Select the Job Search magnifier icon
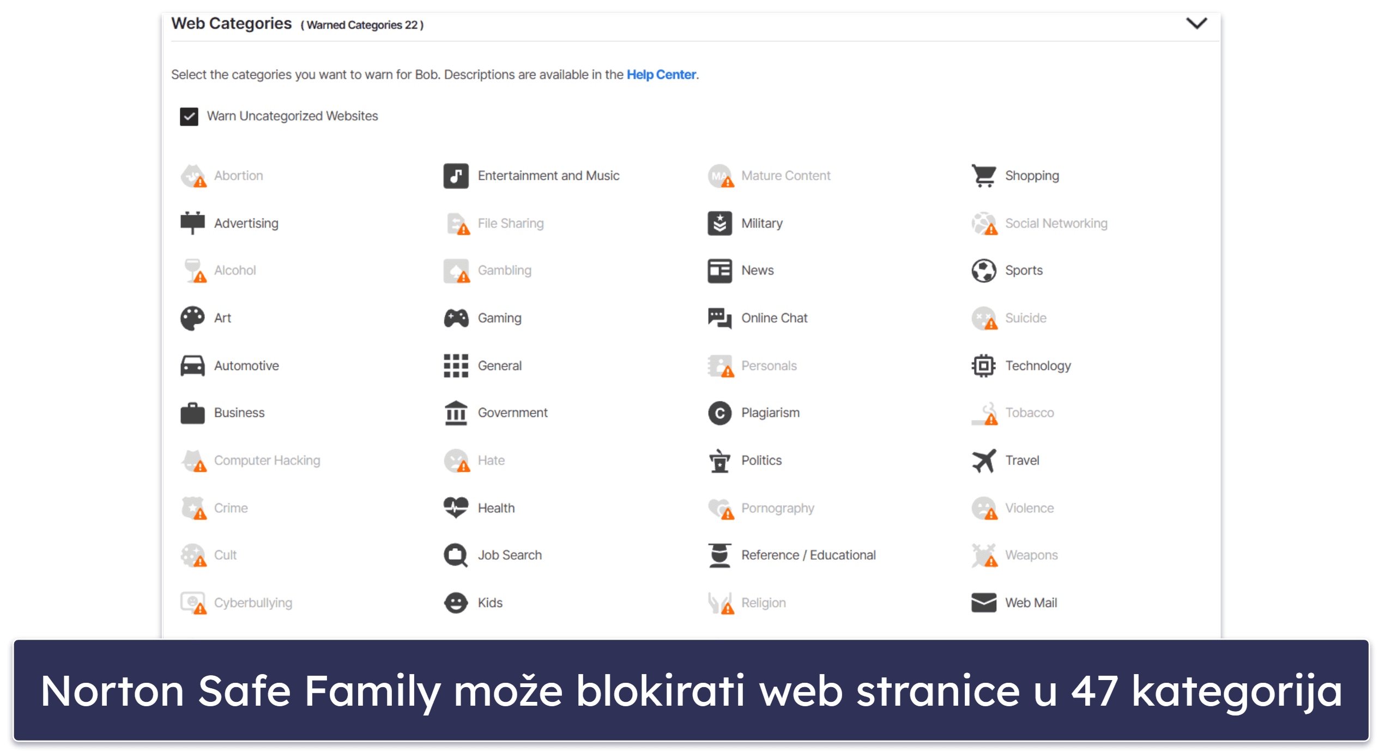 click(456, 555)
